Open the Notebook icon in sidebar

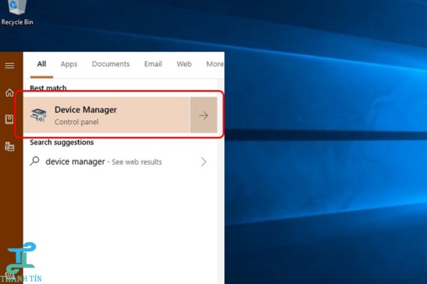point(10,119)
